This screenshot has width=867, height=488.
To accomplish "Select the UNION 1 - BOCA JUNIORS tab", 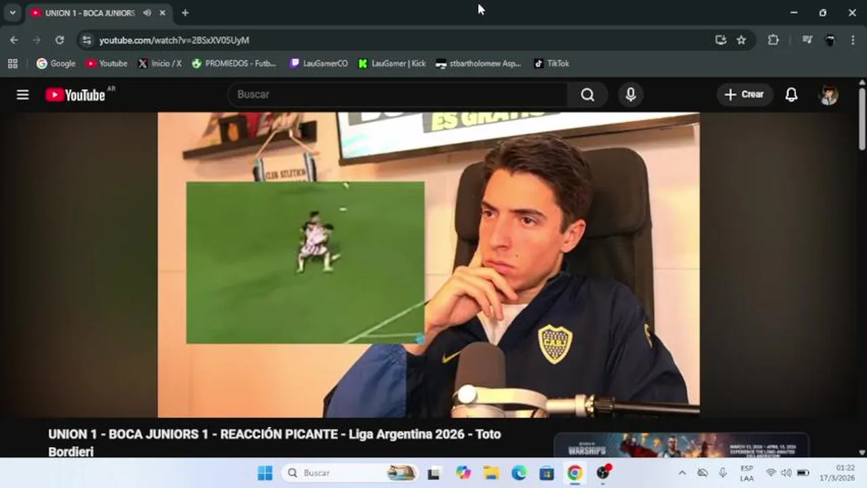I will 90,13.
